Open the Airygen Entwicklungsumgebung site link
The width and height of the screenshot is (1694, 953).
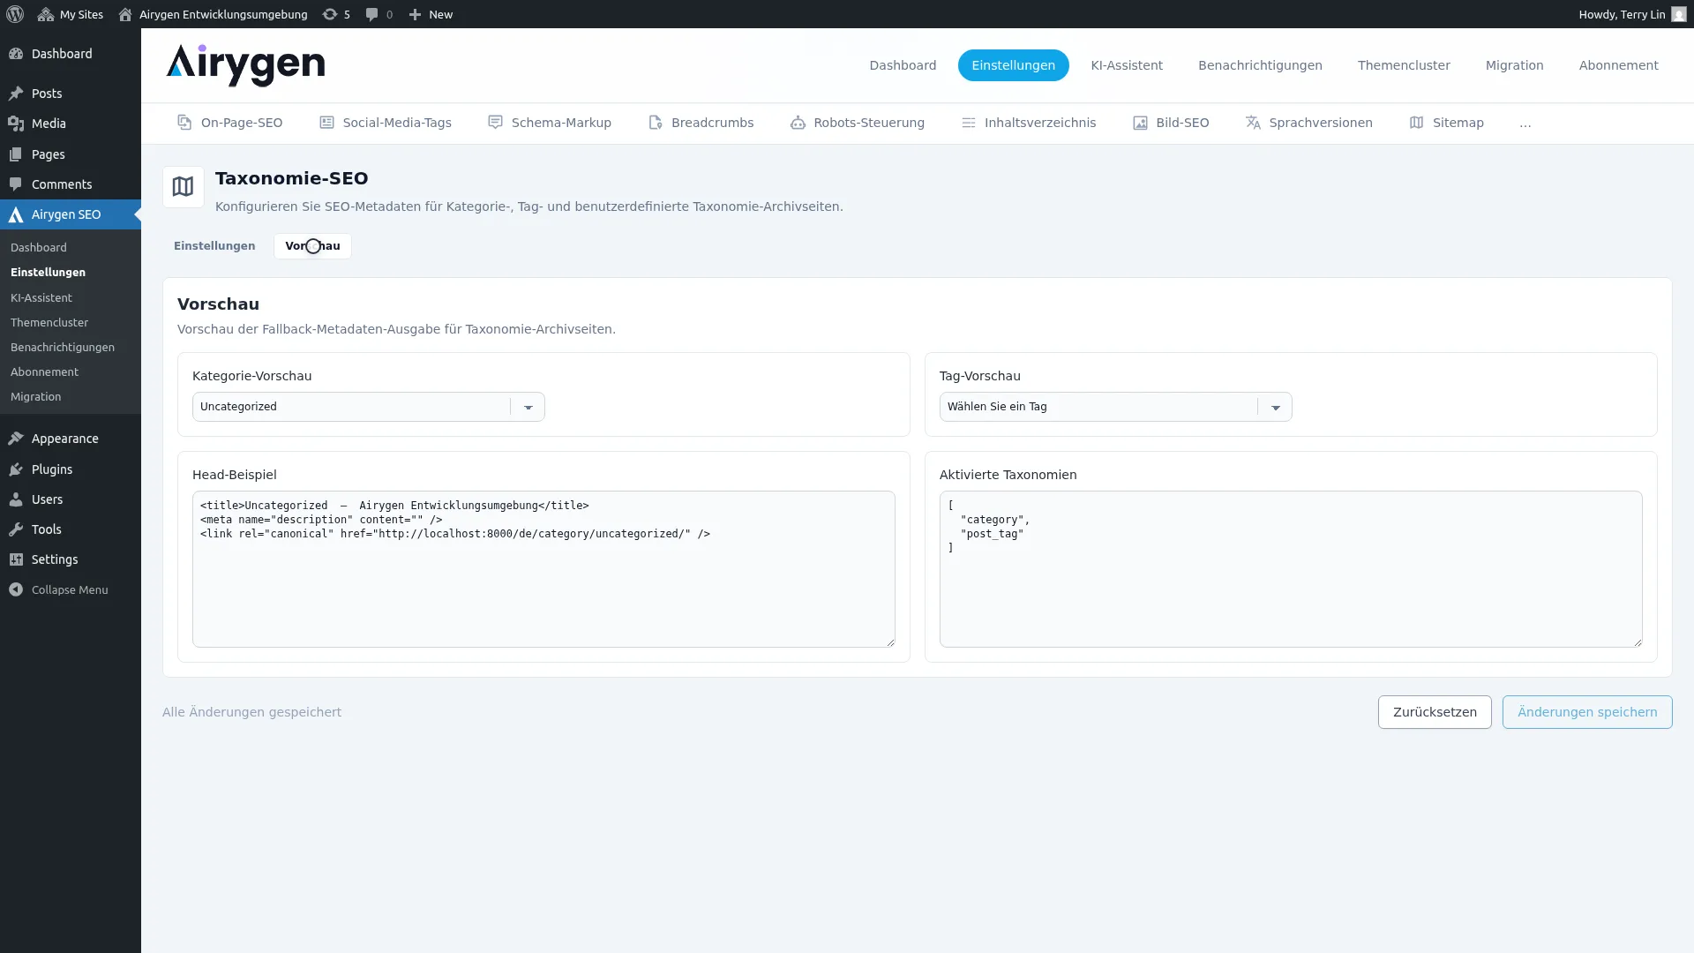[x=213, y=14]
